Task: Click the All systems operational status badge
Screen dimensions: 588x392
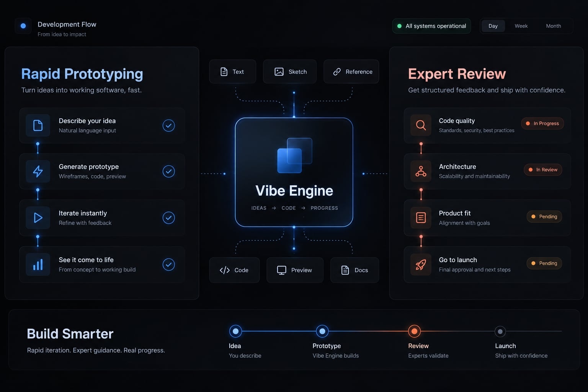Action: (x=431, y=26)
